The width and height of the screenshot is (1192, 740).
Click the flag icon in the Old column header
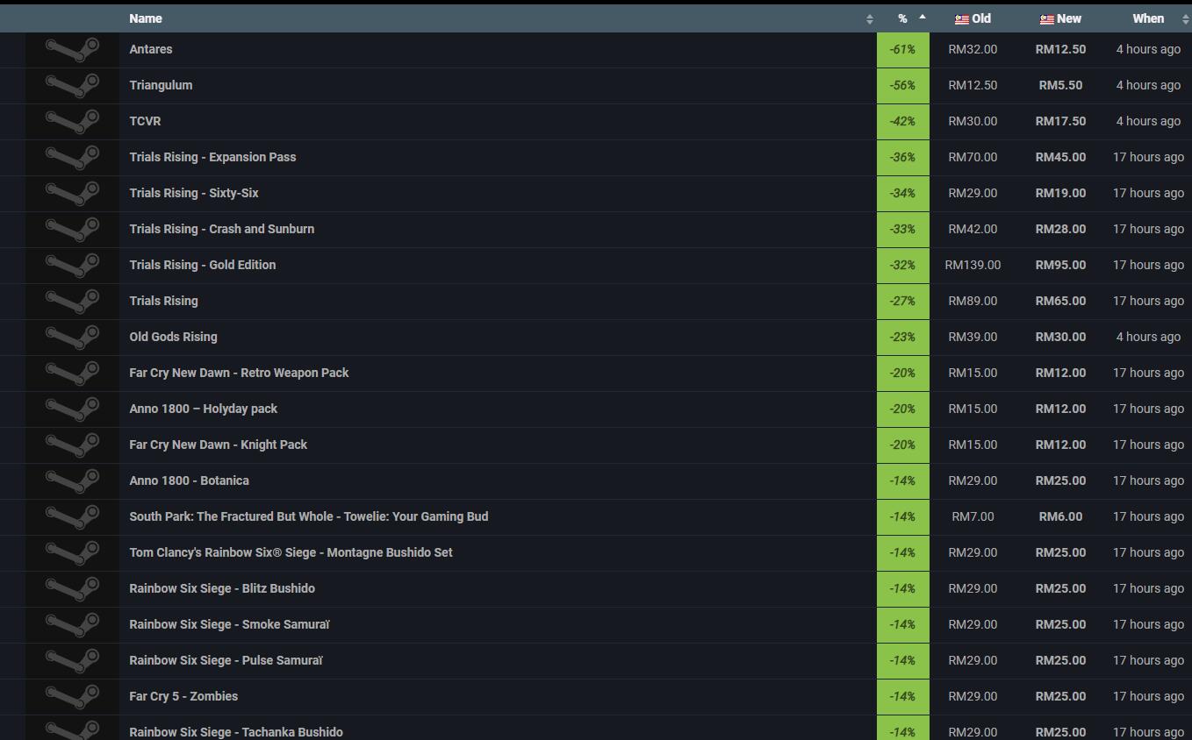pos(962,19)
